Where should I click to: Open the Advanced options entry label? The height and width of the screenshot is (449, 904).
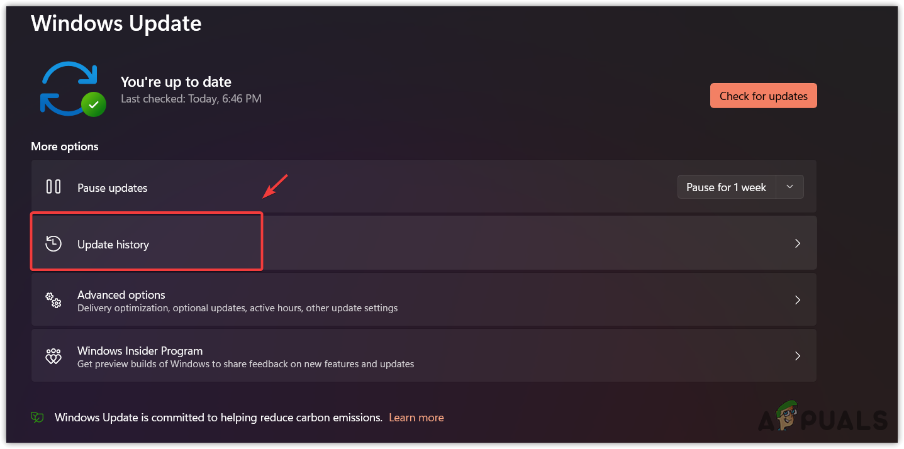tap(121, 295)
